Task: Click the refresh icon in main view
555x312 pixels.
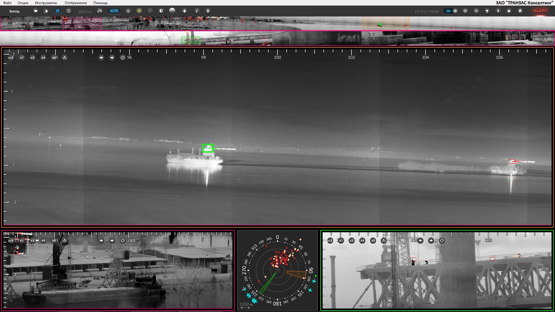Action: [123, 57]
